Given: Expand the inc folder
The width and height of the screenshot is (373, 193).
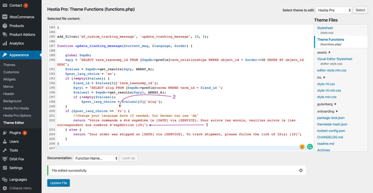Looking at the screenshot, I should tap(321, 78).
